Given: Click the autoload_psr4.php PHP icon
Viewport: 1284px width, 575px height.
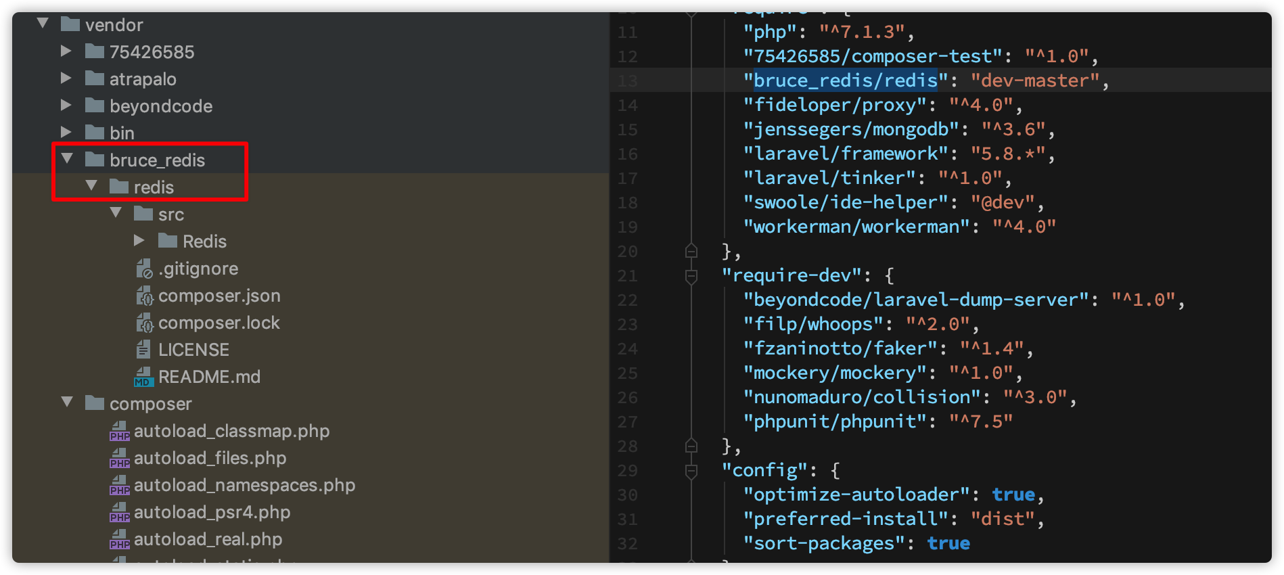Looking at the screenshot, I should (120, 512).
